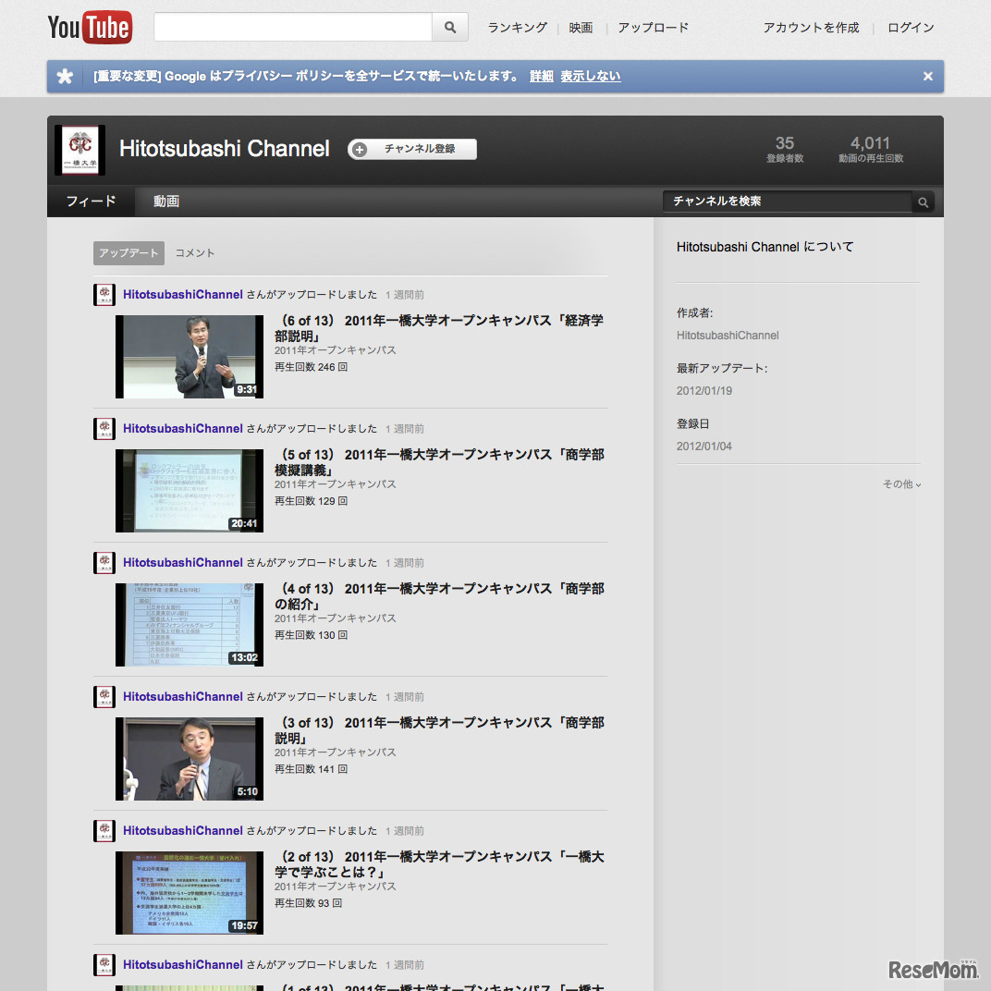Click the Hitotsubashi Channel avatar in the header
Image resolution: width=991 pixels, height=991 pixels.
point(80,149)
